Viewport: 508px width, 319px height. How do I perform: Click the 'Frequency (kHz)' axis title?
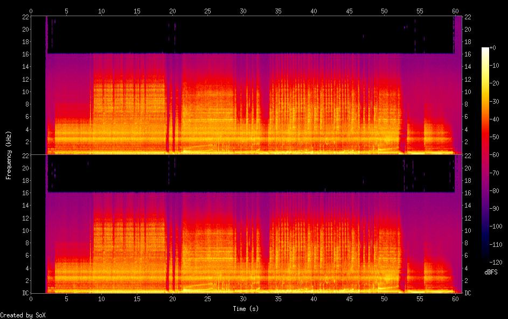9,155
